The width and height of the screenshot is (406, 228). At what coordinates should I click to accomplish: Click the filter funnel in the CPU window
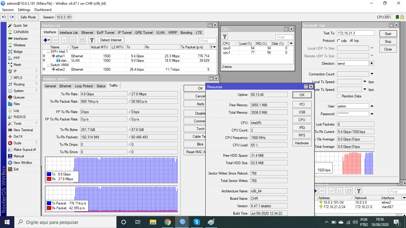click(x=225, y=37)
